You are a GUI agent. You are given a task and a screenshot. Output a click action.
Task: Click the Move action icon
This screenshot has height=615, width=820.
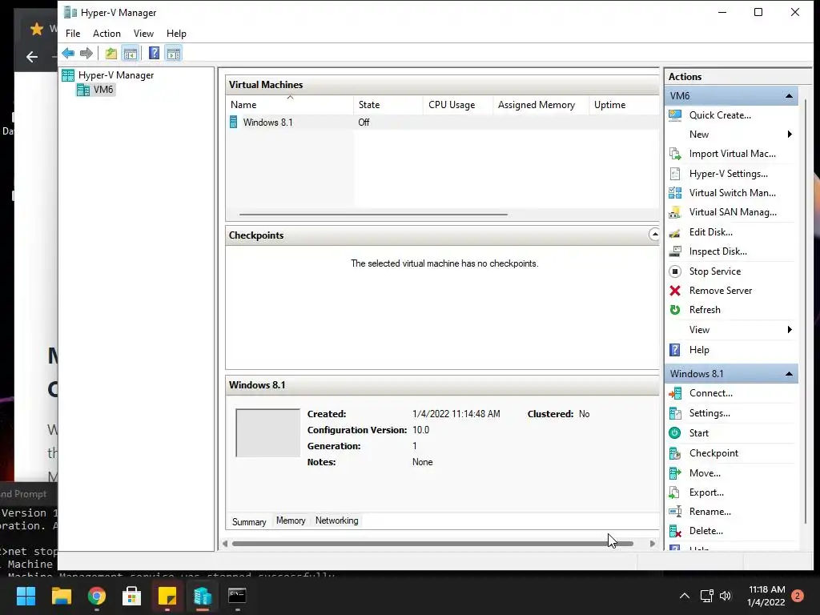click(675, 472)
